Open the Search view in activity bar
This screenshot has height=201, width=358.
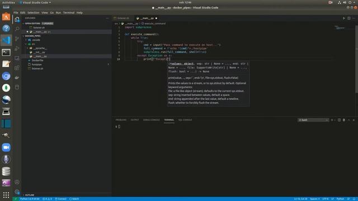click(x=17, y=29)
